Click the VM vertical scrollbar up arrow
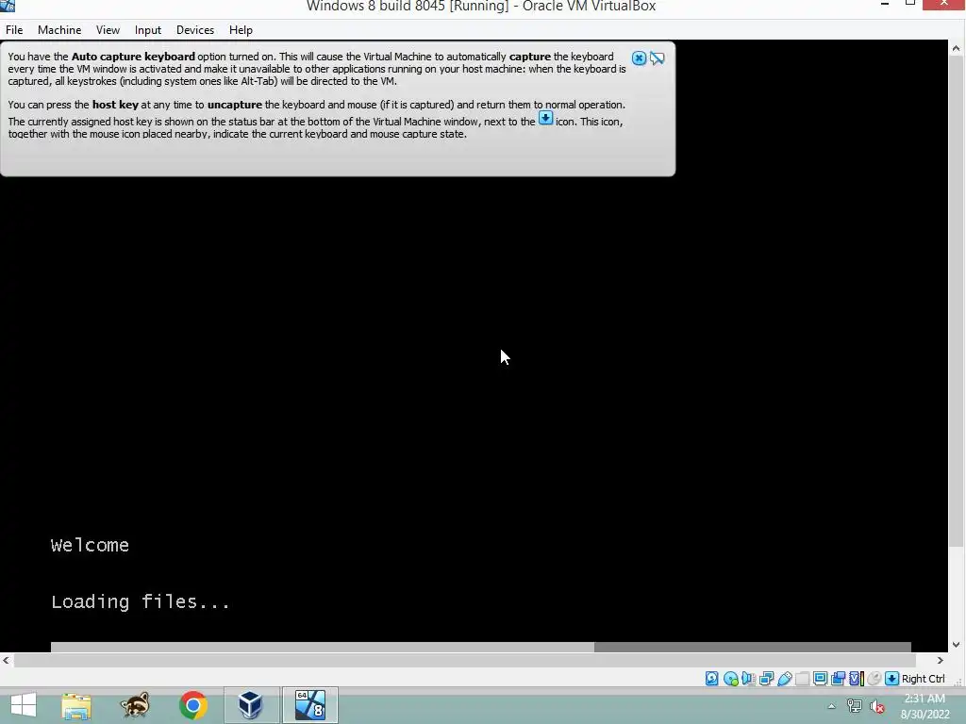 point(957,48)
